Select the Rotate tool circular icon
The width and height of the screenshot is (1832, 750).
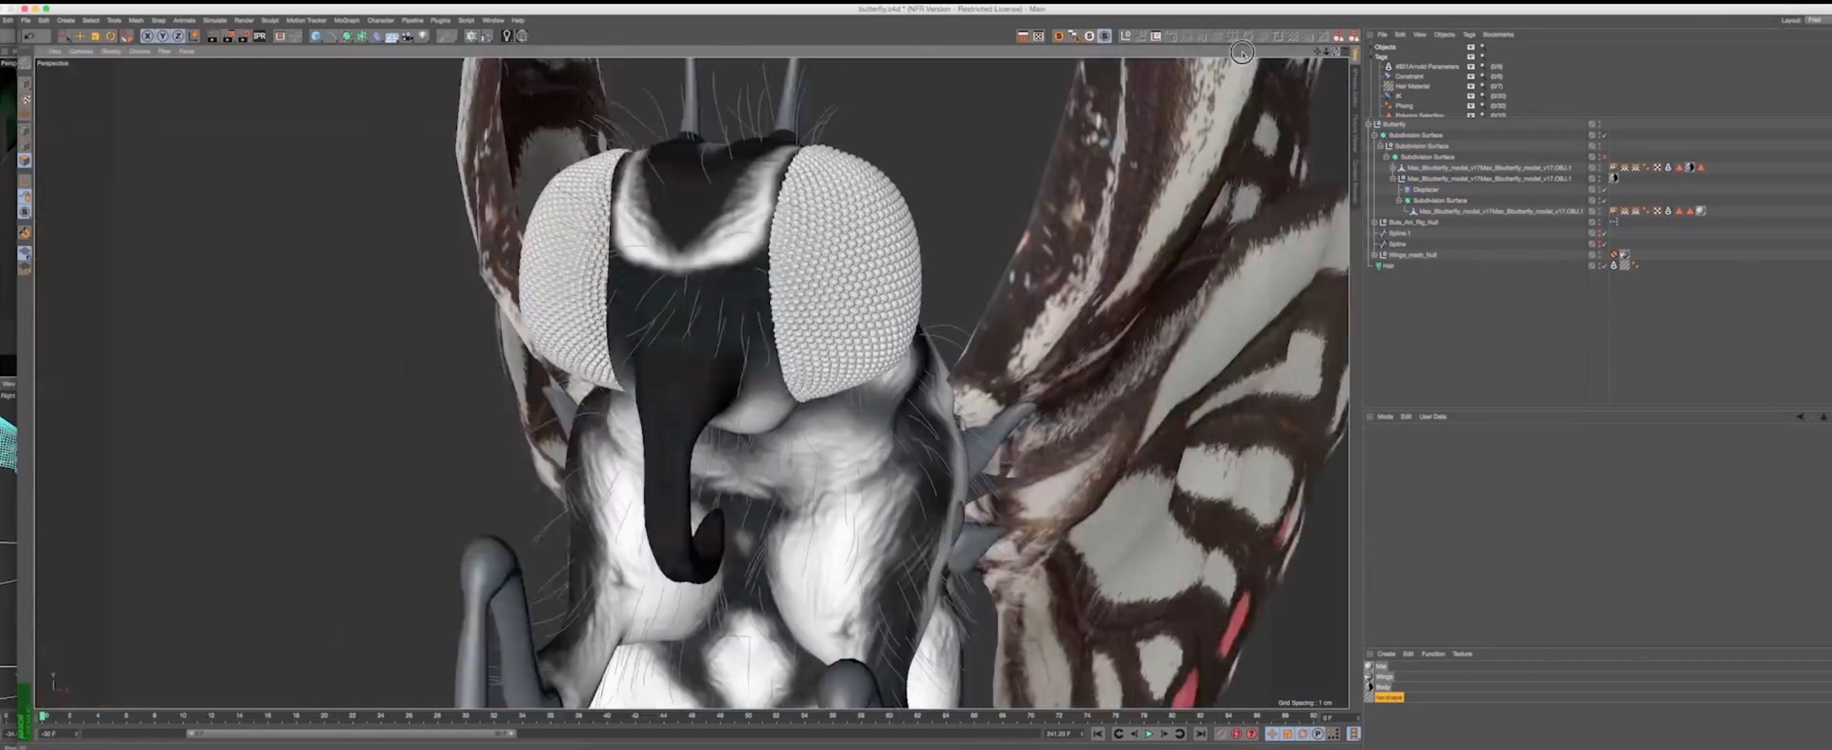(111, 37)
